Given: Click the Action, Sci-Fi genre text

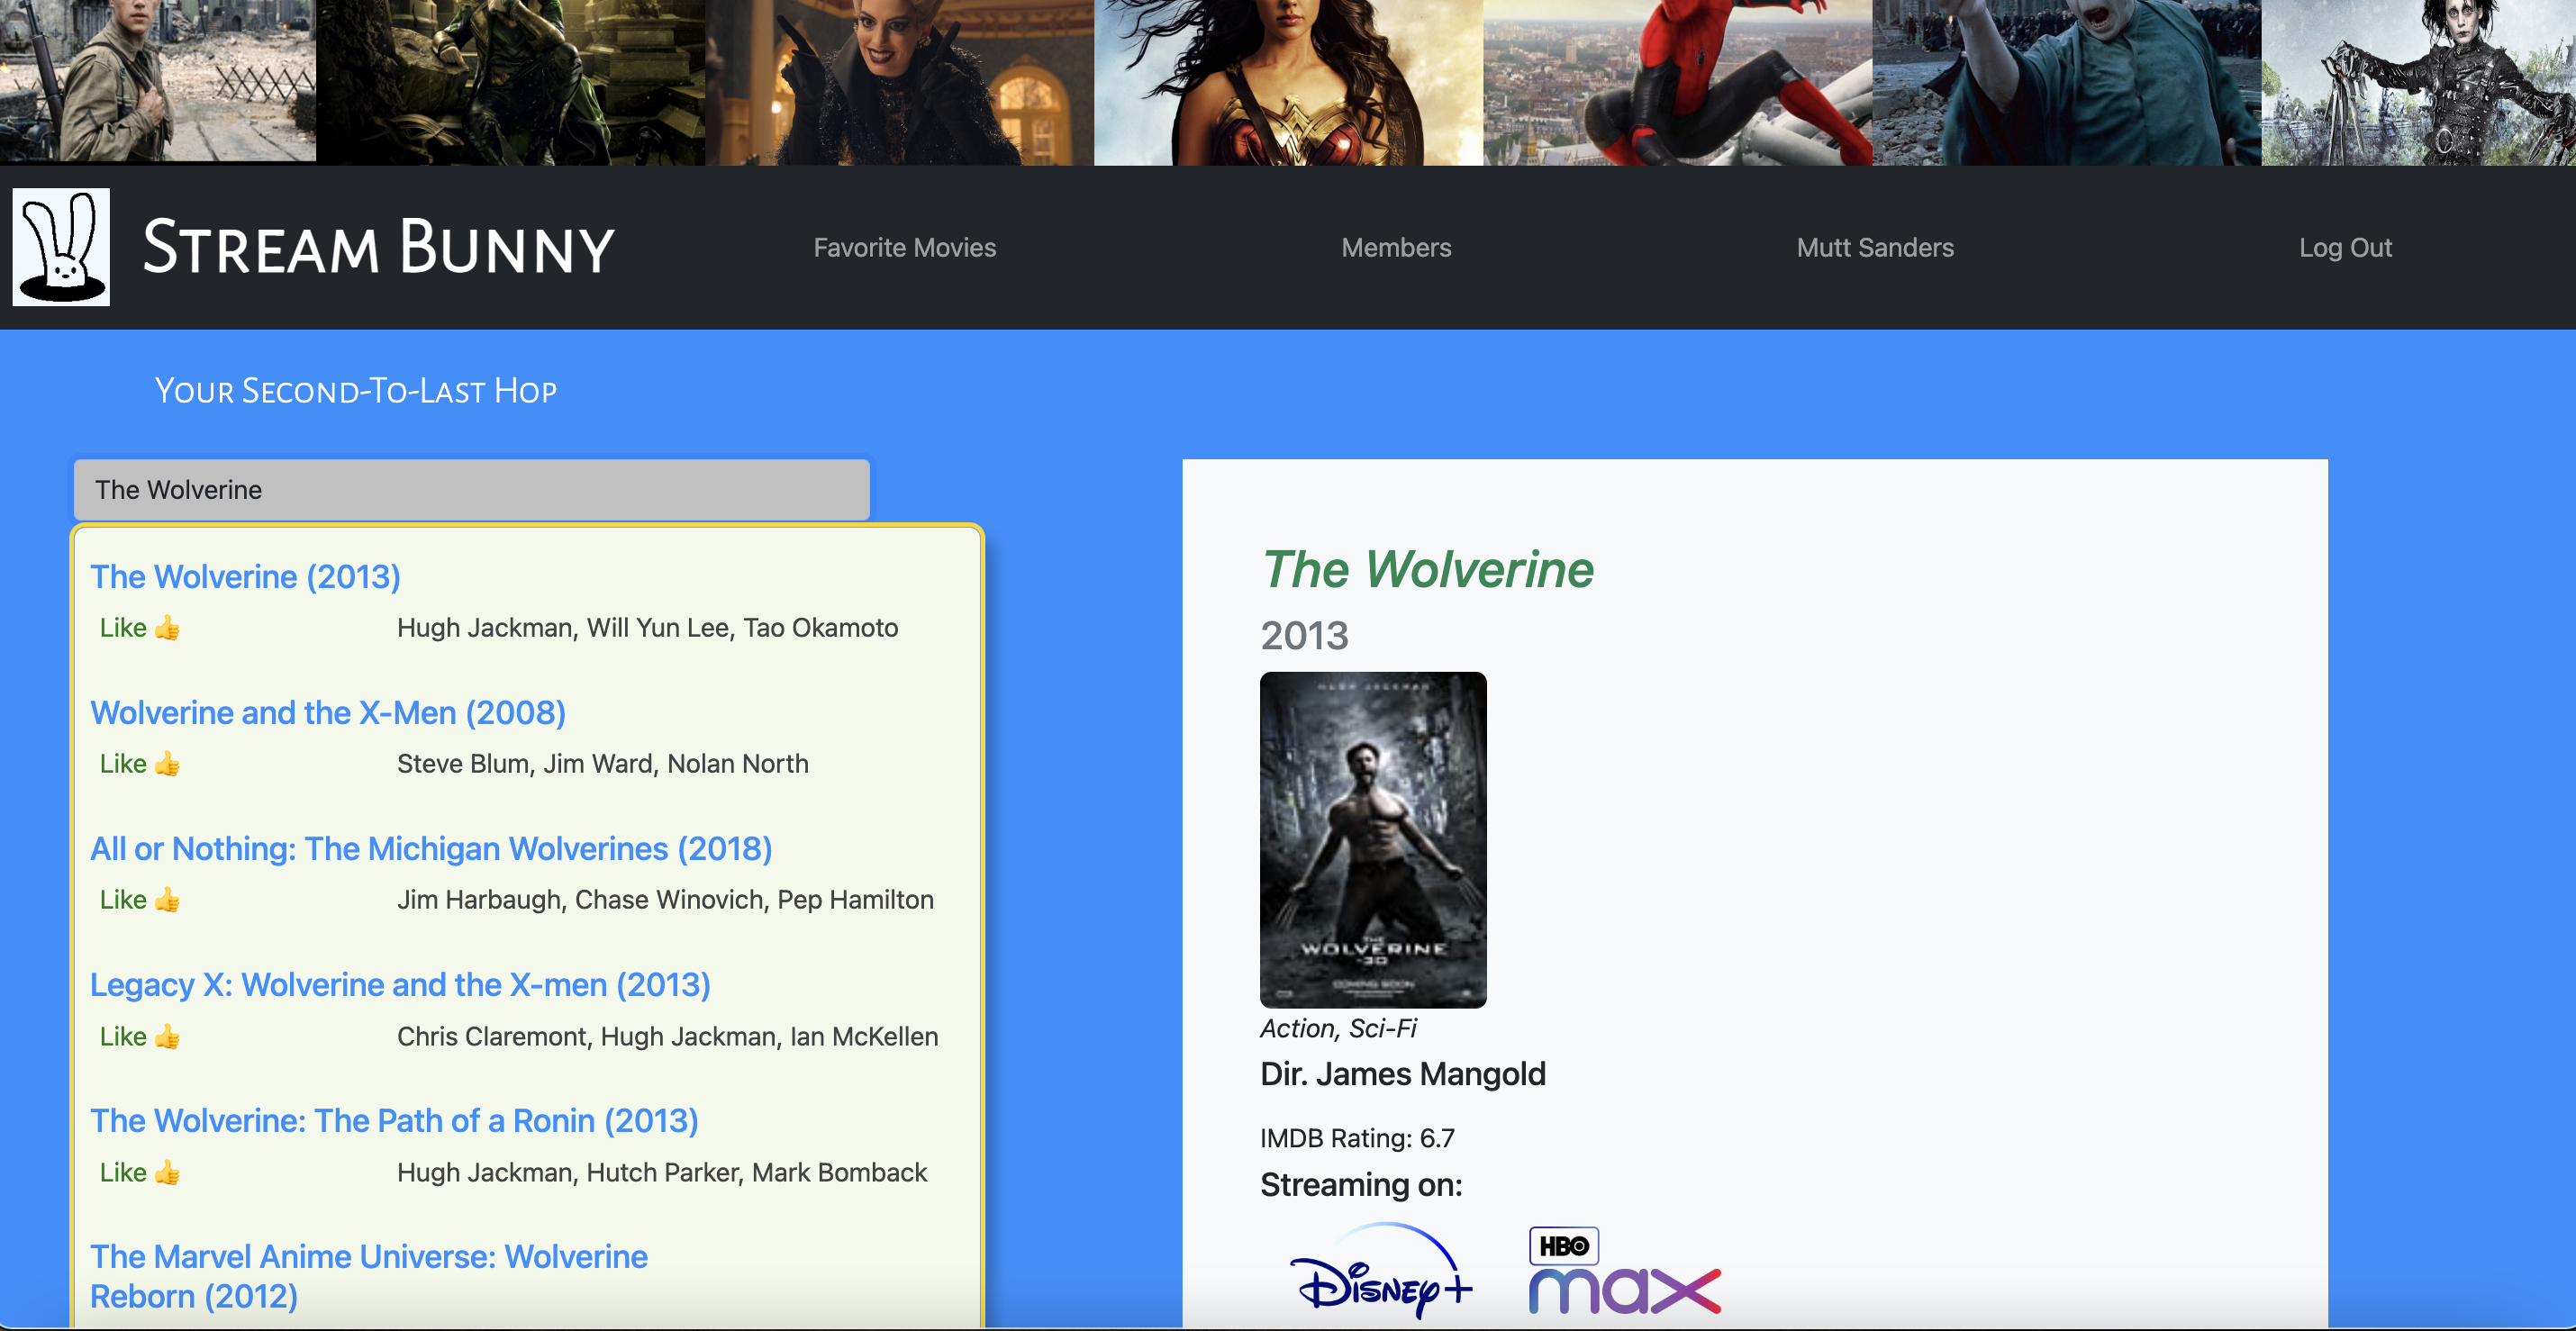Looking at the screenshot, I should coord(1338,1029).
